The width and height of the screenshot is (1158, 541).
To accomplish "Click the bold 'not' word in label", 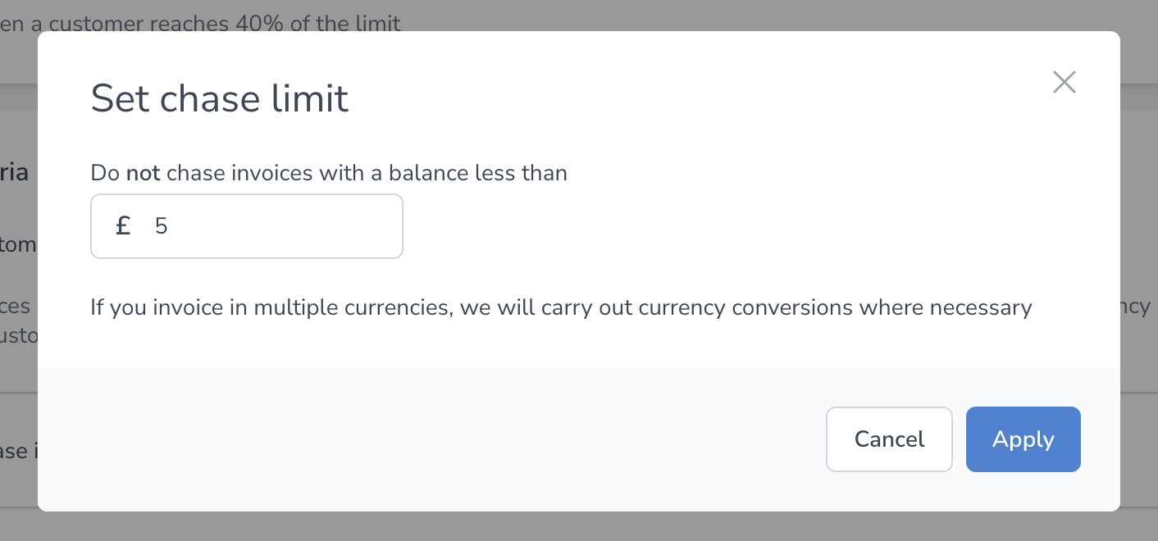I will (143, 173).
